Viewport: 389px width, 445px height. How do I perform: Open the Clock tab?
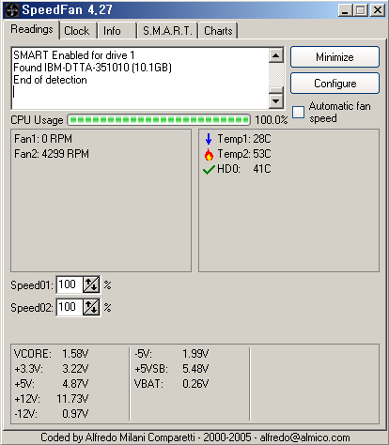77,31
